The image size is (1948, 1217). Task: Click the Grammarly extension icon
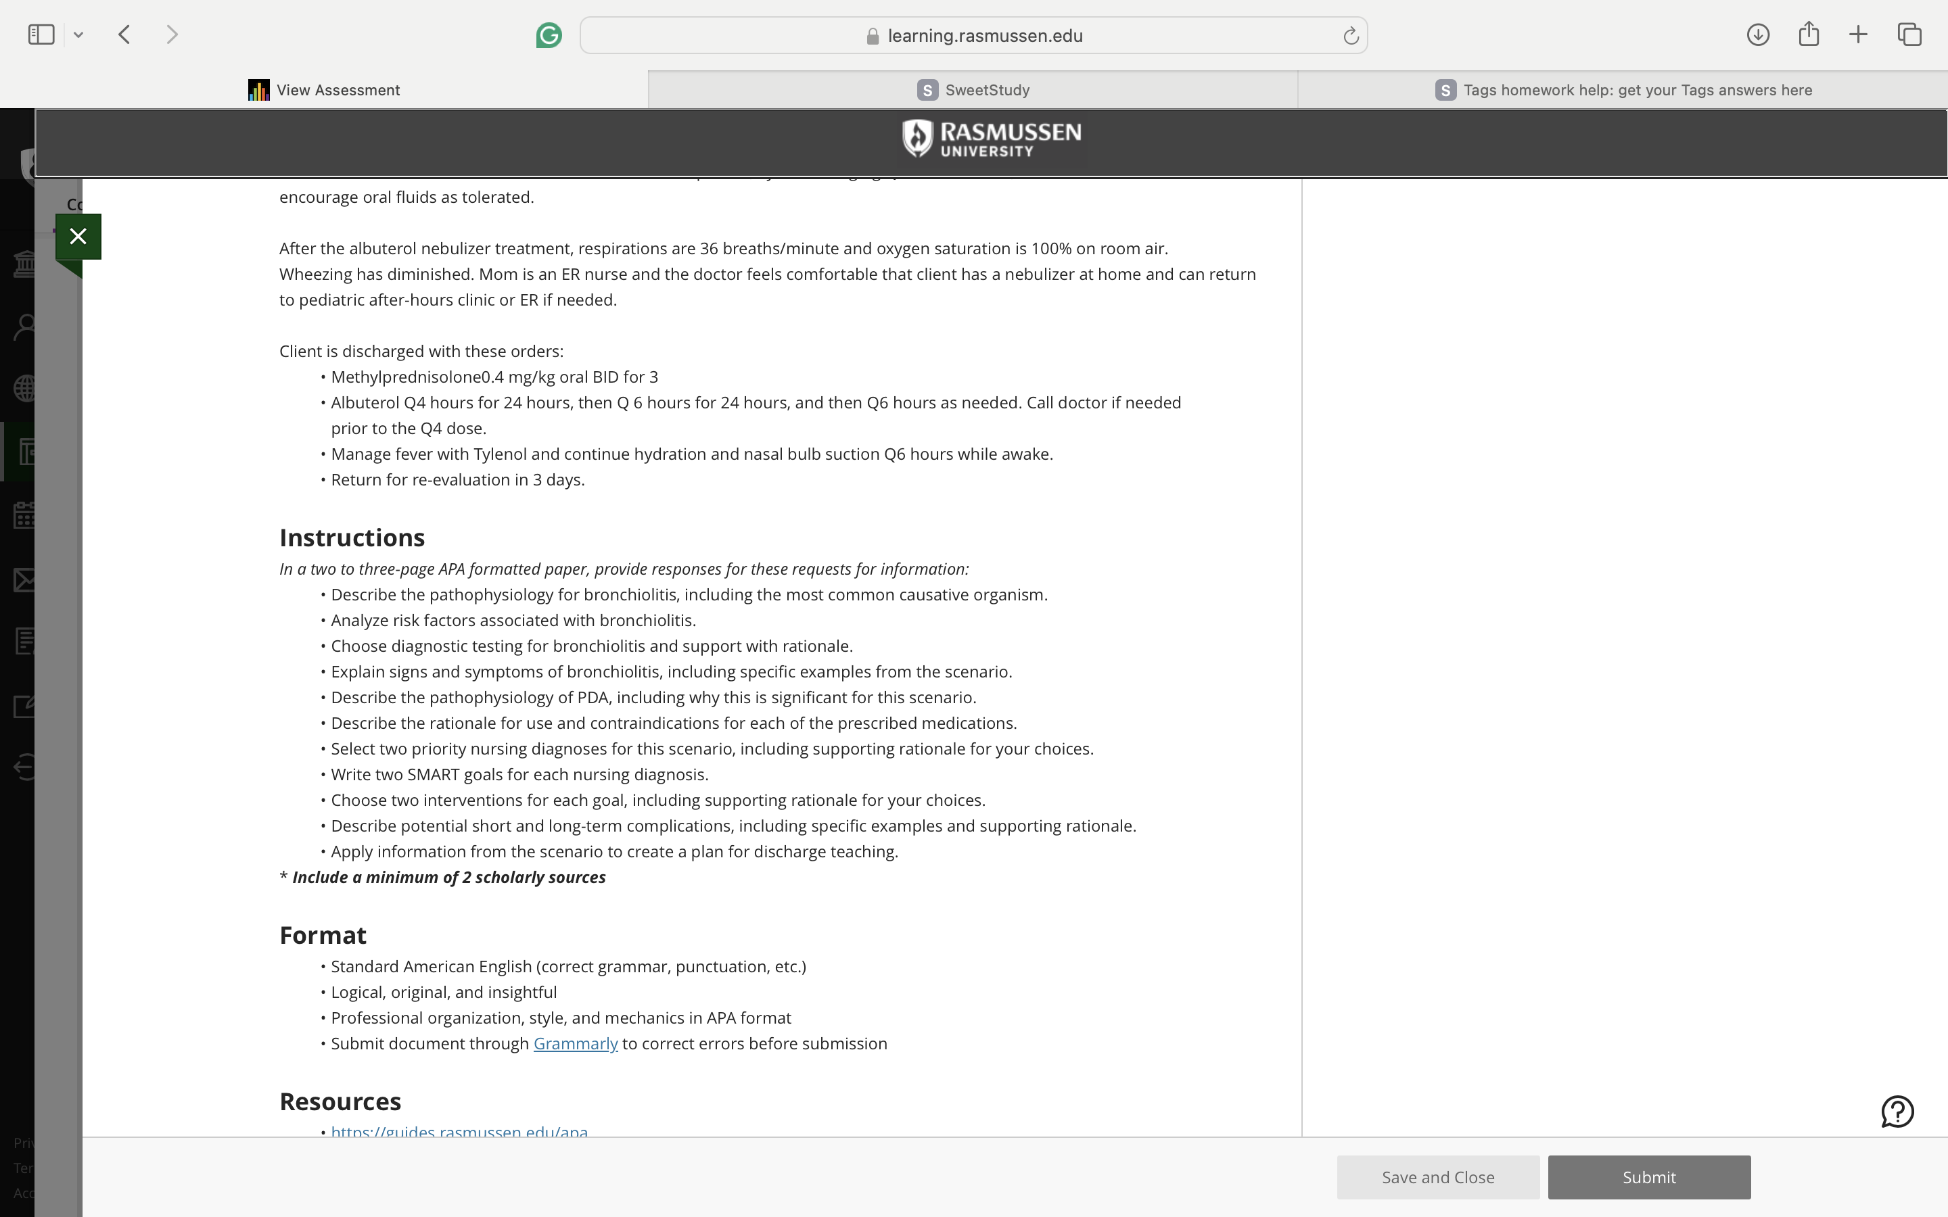tap(549, 35)
